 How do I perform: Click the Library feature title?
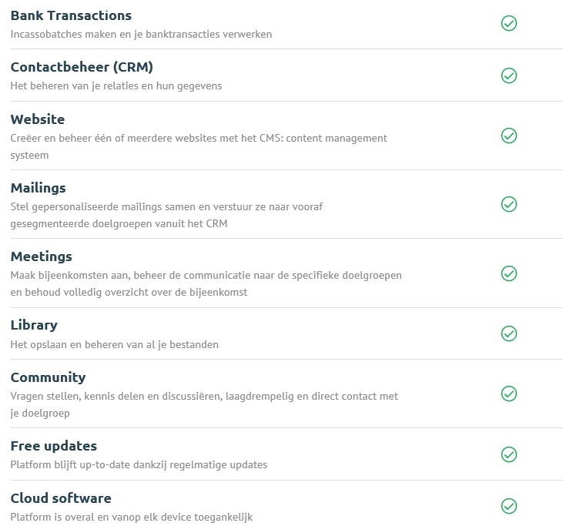tap(34, 325)
